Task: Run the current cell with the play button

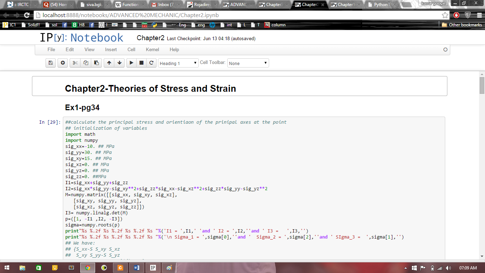Action: [x=131, y=63]
